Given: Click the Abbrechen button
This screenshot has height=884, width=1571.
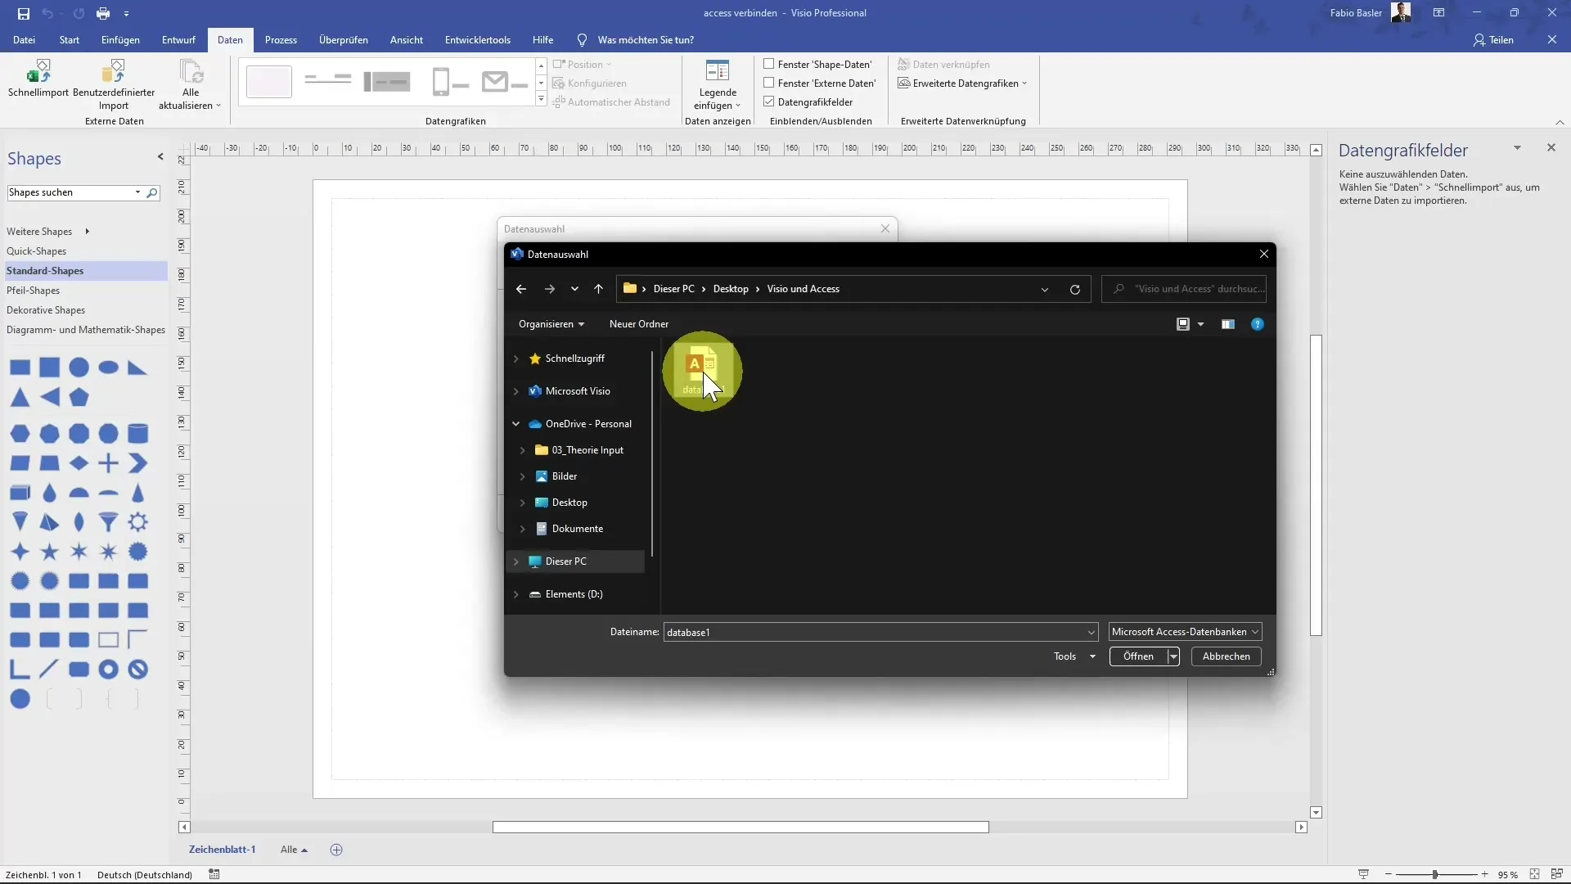Looking at the screenshot, I should (x=1226, y=656).
